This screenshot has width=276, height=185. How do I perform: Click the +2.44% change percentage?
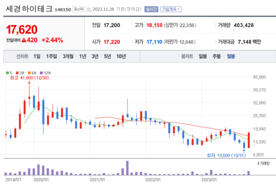(52, 40)
